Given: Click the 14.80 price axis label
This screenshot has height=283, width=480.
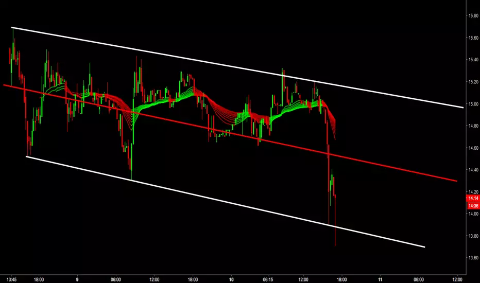Looking at the screenshot, I should [x=473, y=126].
